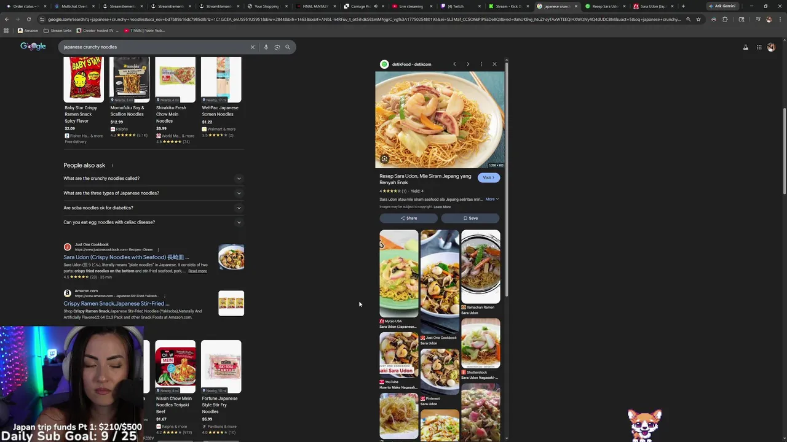The image size is (787, 442).
Task: Click the detikFood source favicon
Action: 384,64
